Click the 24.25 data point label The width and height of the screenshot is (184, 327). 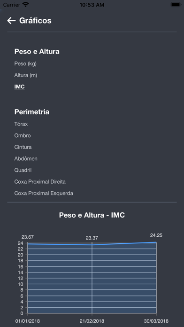click(156, 235)
